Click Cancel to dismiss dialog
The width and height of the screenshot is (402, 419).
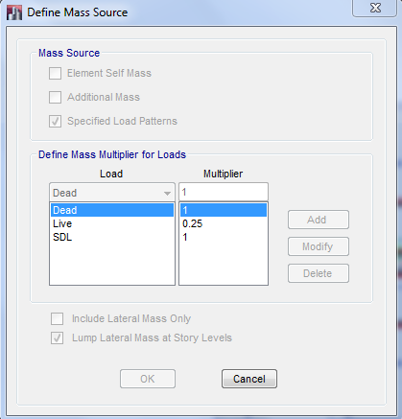pos(249,379)
